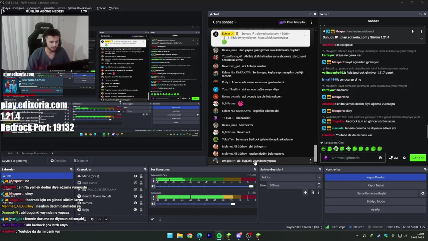Open Discord from the taskbar
This screenshot has height=241, width=428.
tap(239, 236)
